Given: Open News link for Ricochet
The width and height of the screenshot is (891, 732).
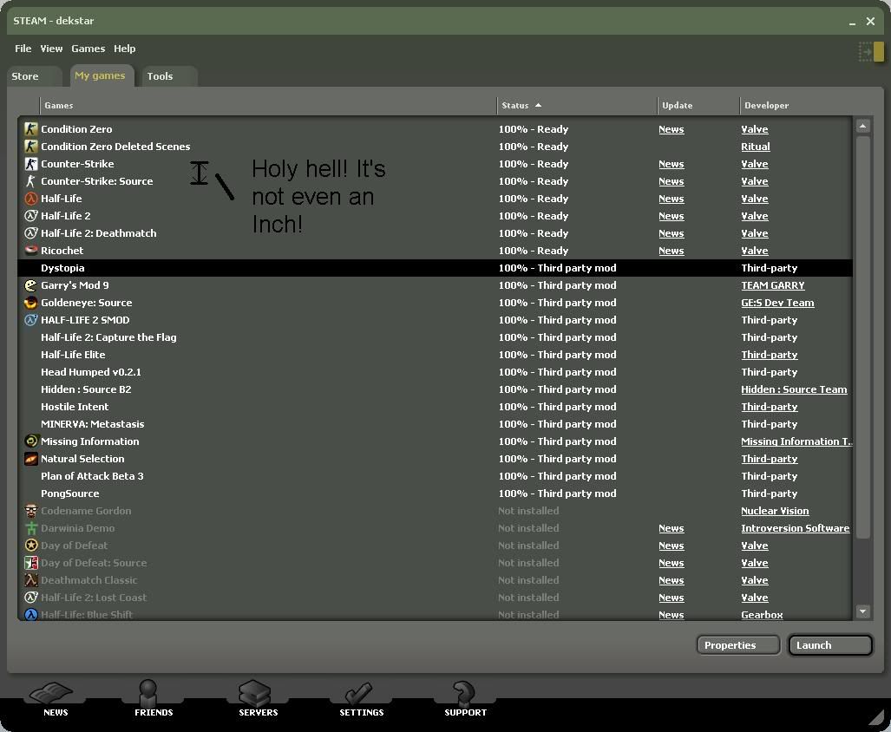Looking at the screenshot, I should pyautogui.click(x=672, y=251).
